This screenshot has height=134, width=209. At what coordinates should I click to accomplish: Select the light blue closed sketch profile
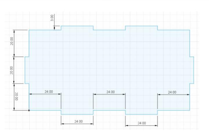tap(109, 70)
